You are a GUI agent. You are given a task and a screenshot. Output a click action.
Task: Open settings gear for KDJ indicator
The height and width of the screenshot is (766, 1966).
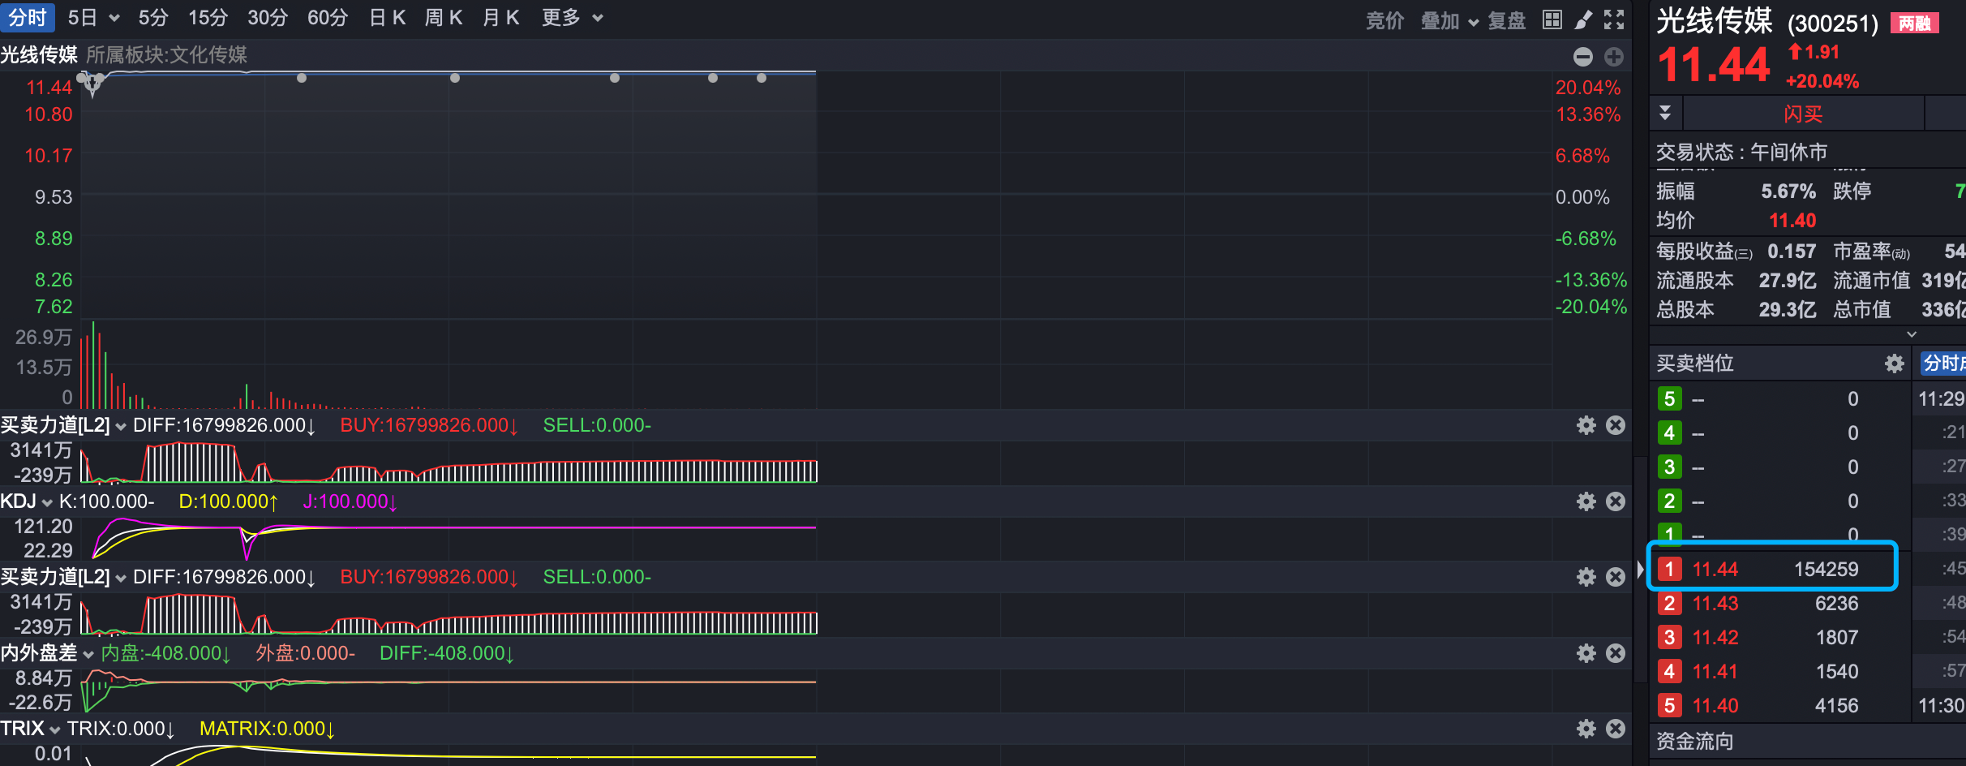(x=1586, y=501)
